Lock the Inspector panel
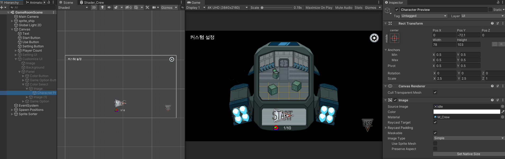 click(x=498, y=2)
